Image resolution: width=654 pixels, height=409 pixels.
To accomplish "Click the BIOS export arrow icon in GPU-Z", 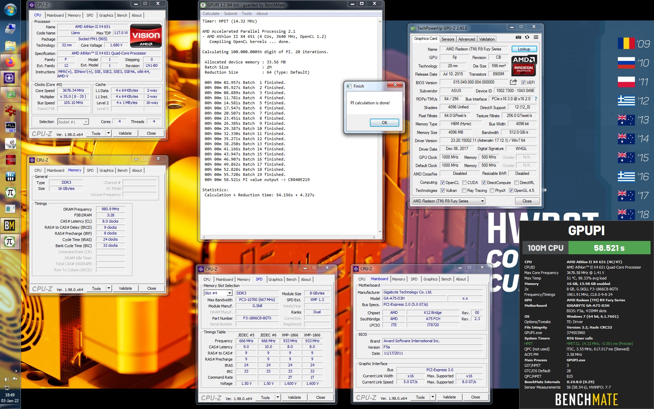I will (513, 82).
